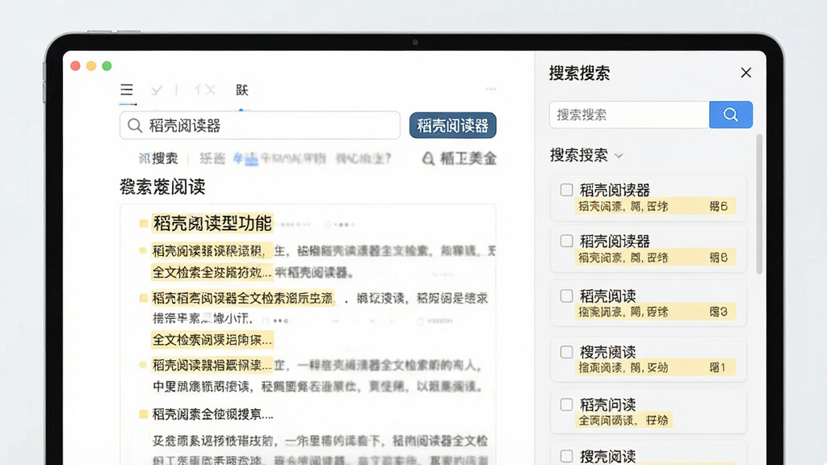Click the magnifier icon inside 稻壳阅读器 search field

(135, 125)
